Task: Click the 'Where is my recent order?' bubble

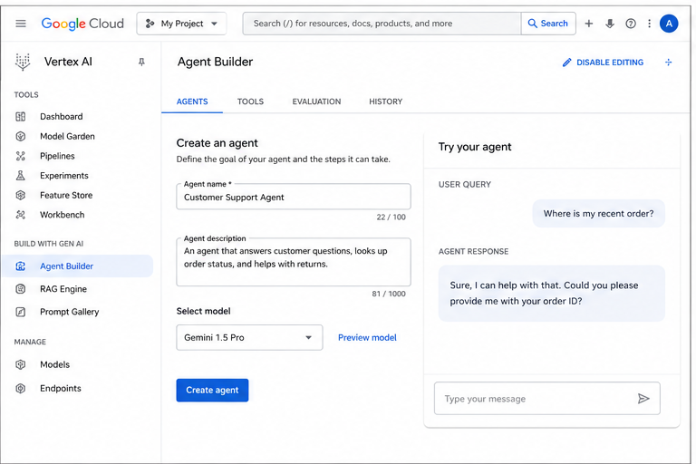Action: pyautogui.click(x=598, y=214)
